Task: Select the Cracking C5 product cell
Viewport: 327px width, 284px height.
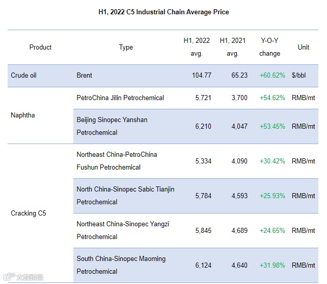Action: coord(29,214)
